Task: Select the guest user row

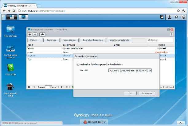Action: [100, 52]
